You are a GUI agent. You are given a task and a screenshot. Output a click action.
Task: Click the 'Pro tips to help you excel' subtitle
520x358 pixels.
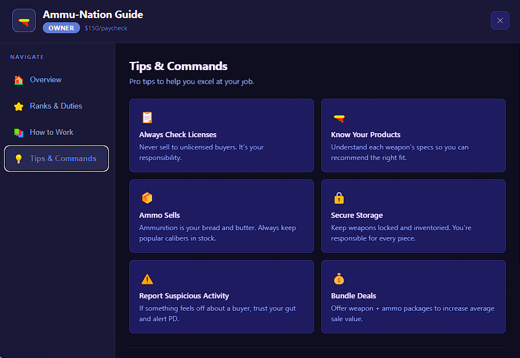point(192,81)
